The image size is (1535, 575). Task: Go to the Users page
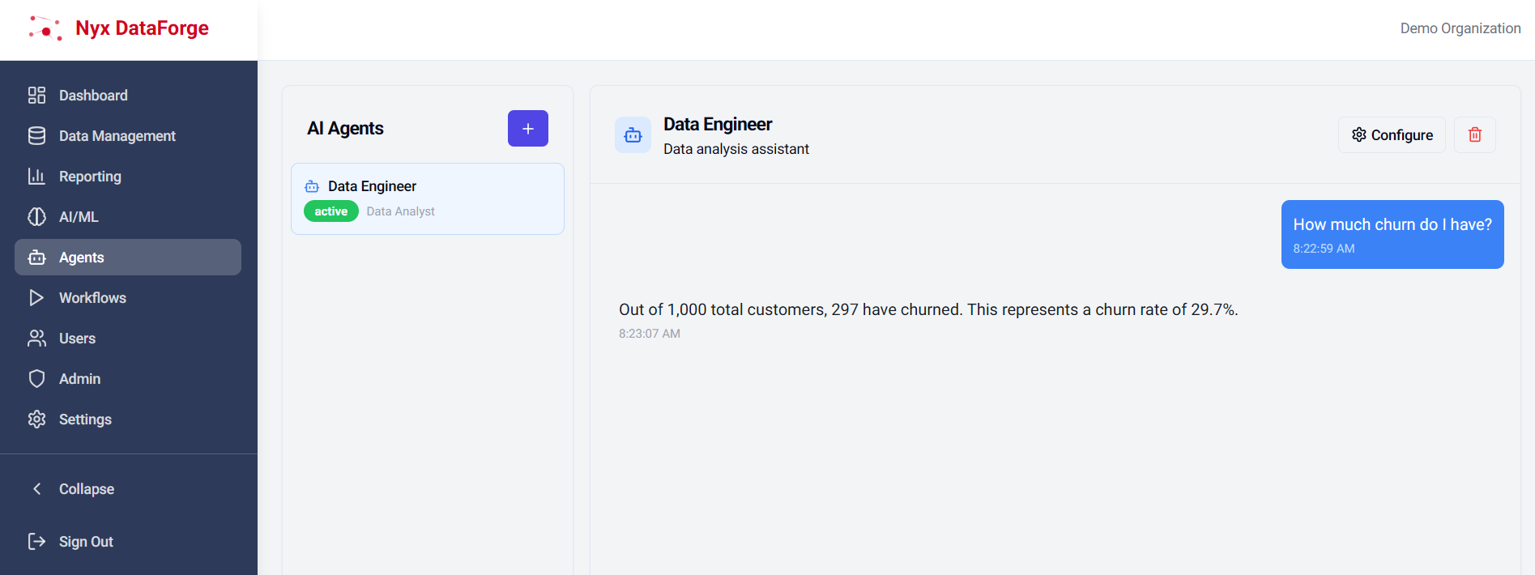pos(77,339)
